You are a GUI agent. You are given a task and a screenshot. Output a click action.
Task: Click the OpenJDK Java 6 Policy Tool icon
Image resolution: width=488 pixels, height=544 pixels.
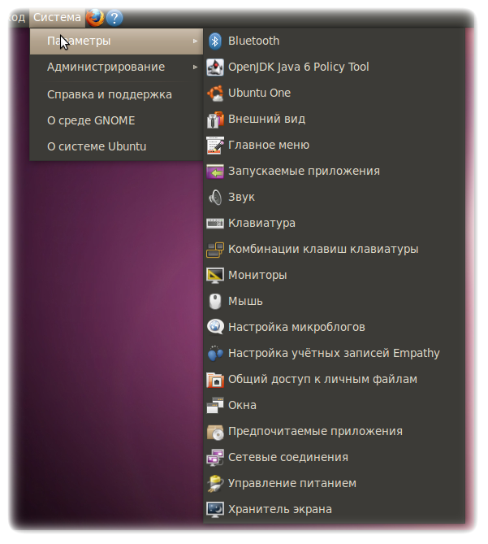click(215, 67)
